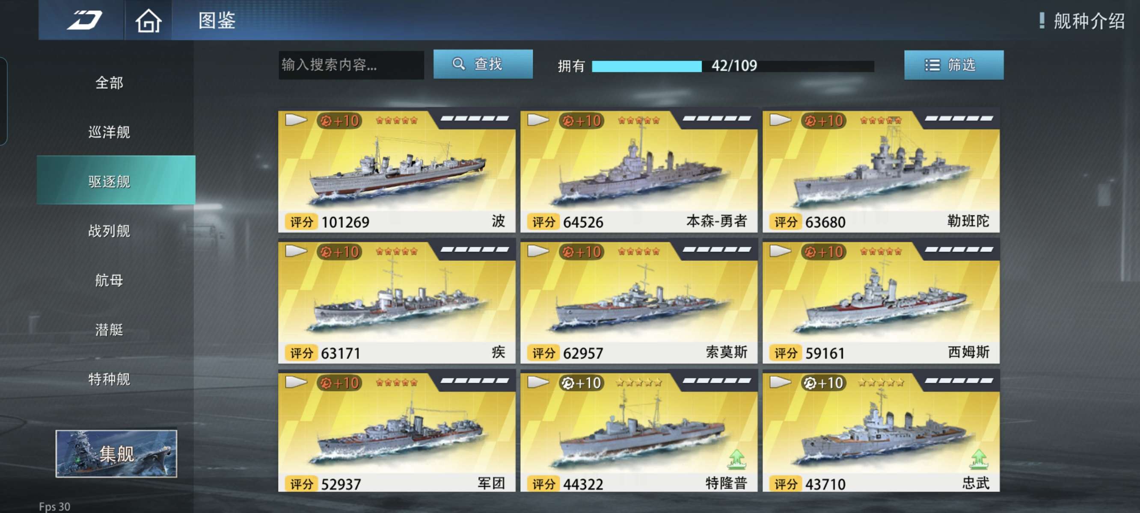Show 全部 ships list
Image resolution: width=1140 pixels, height=513 pixels.
[x=109, y=83]
